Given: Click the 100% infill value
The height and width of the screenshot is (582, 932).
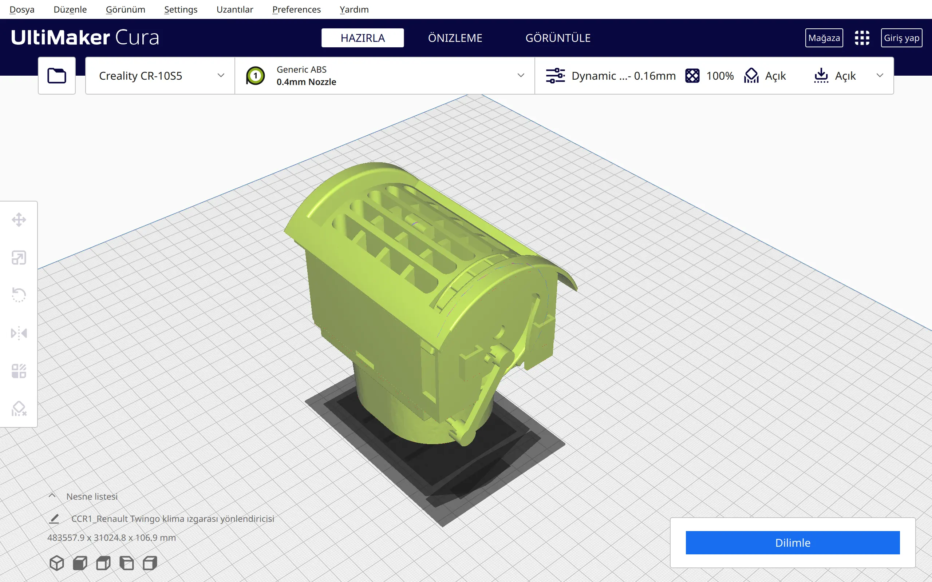Looking at the screenshot, I should pos(720,75).
